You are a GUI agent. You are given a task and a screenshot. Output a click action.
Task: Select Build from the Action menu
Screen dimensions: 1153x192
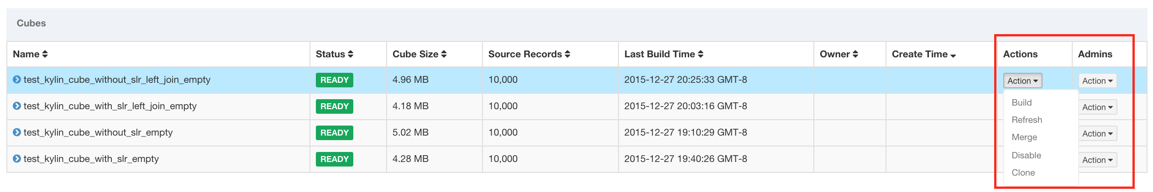1022,103
